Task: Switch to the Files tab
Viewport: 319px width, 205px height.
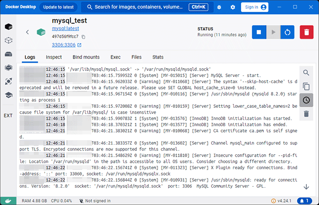Action: pyautogui.click(x=136, y=57)
